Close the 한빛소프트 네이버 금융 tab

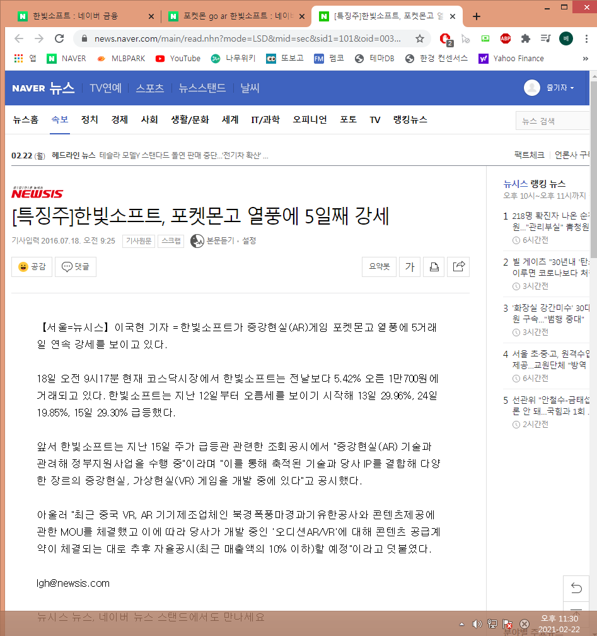tap(151, 16)
